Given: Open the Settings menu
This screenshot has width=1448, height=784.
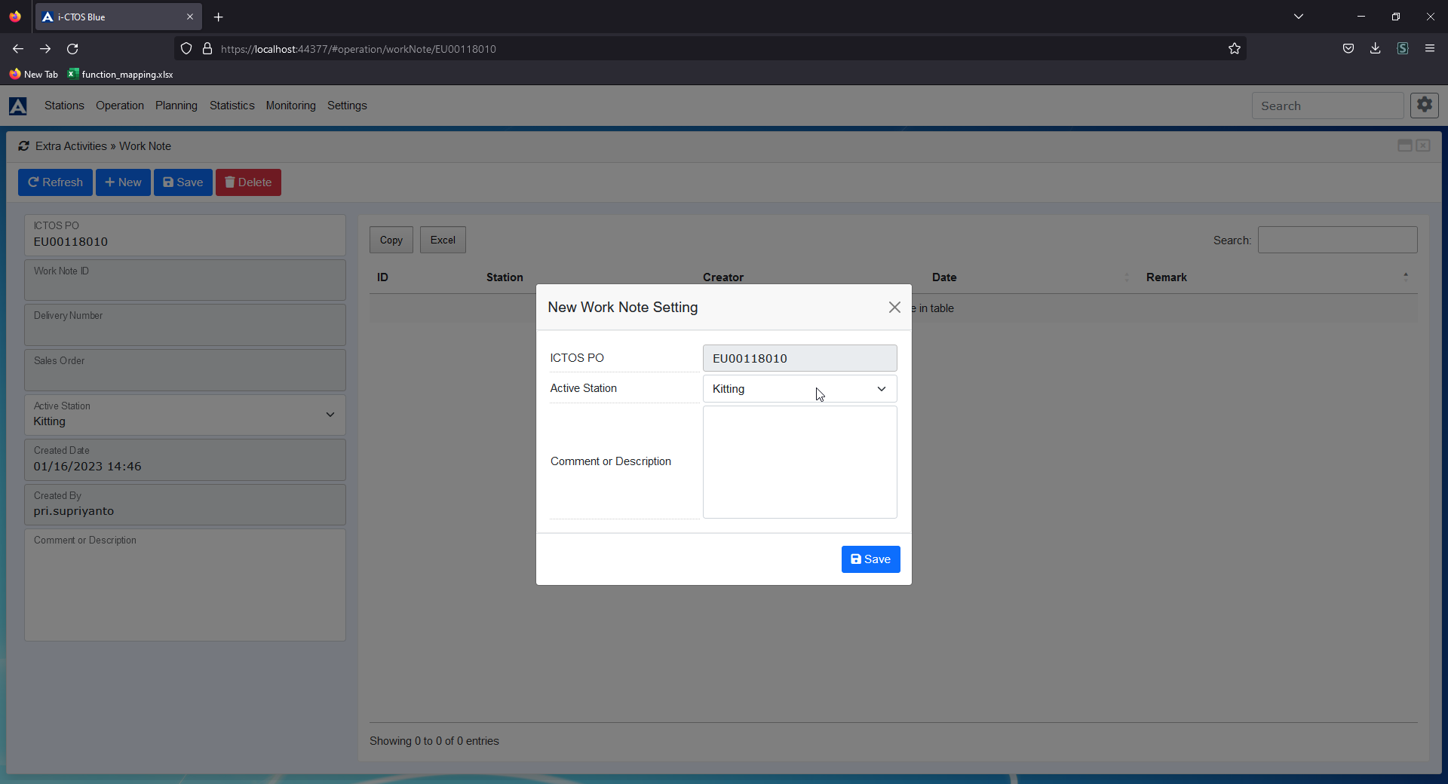Looking at the screenshot, I should point(347,106).
